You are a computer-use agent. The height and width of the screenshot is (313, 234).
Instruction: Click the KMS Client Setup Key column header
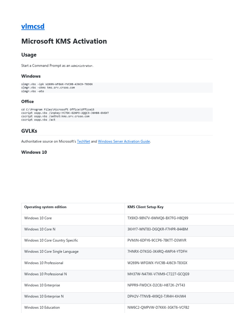(x=145, y=207)
